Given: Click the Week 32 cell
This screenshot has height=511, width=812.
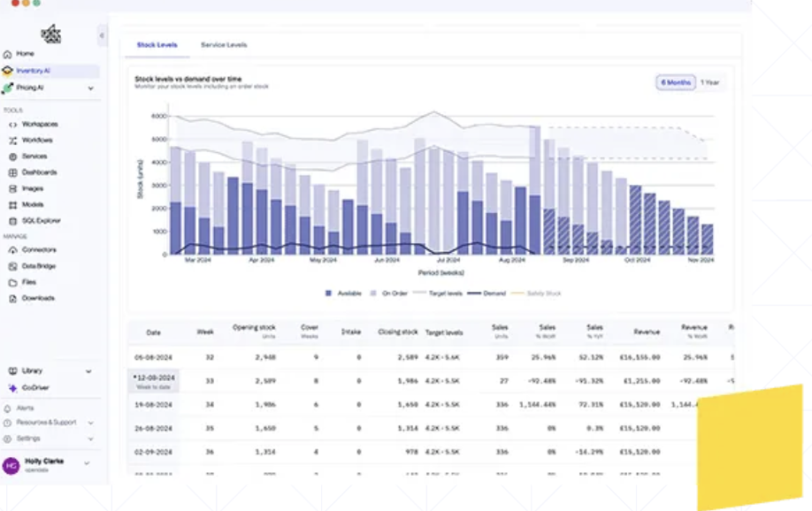Looking at the screenshot, I should (x=210, y=357).
